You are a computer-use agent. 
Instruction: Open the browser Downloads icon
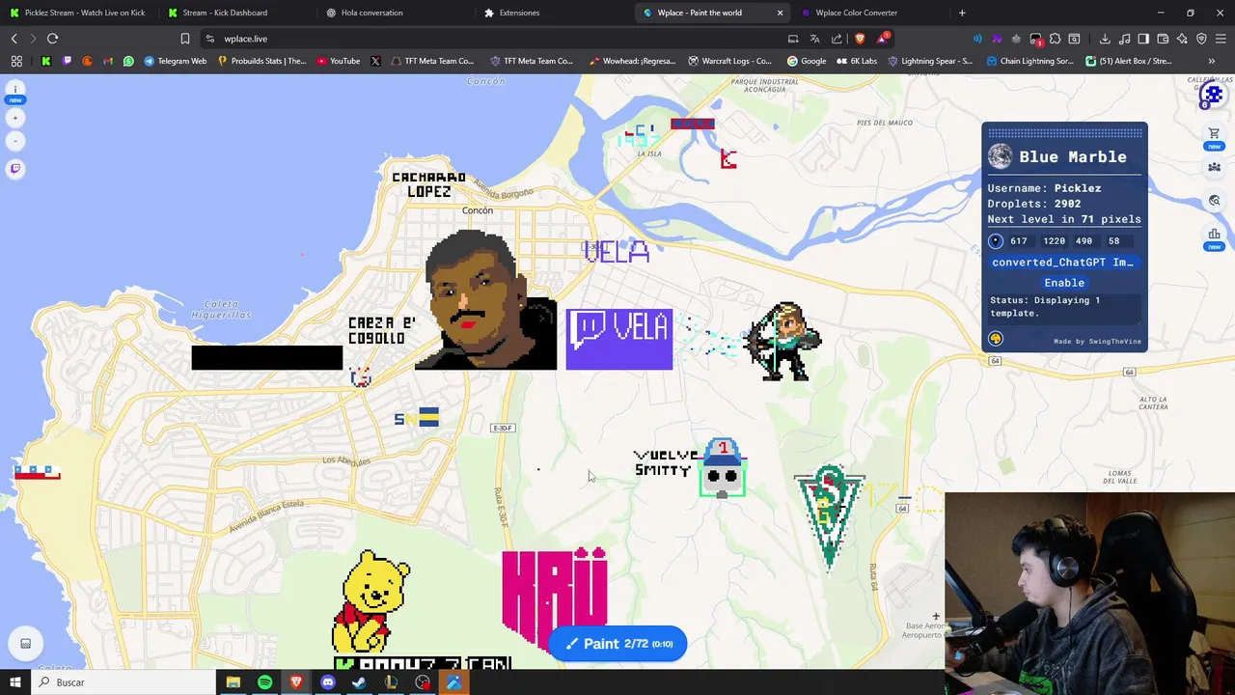[x=1105, y=39]
